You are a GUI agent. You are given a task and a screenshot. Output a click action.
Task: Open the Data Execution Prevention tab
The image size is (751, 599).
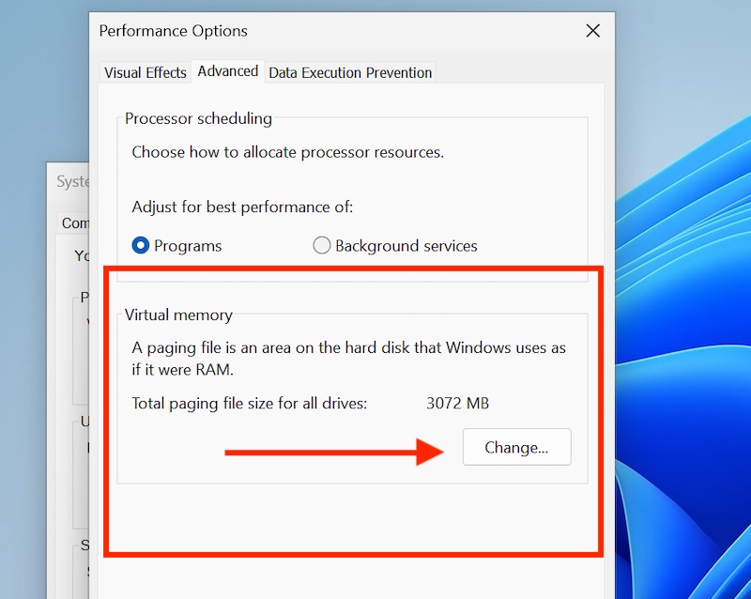pos(349,71)
